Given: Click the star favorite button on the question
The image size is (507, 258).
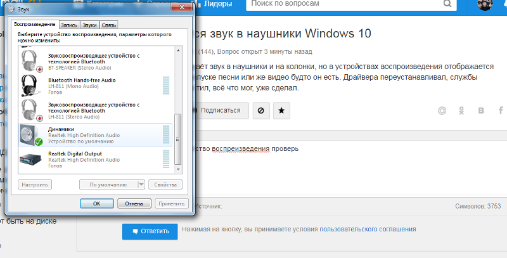Looking at the screenshot, I should (281, 110).
